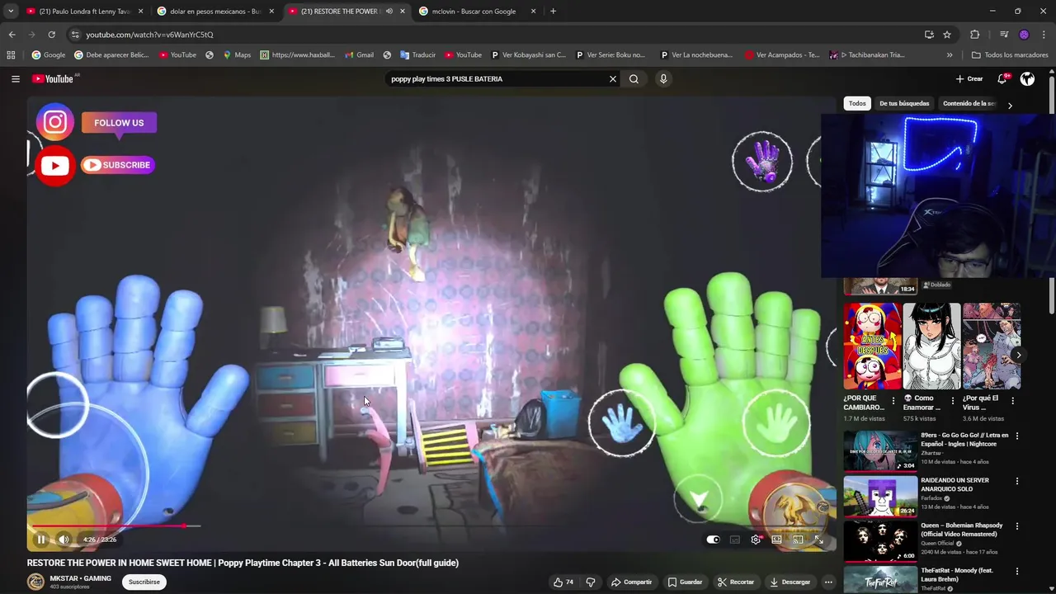The height and width of the screenshot is (594, 1056).
Task: Click the Descargar button
Action: pyautogui.click(x=790, y=582)
